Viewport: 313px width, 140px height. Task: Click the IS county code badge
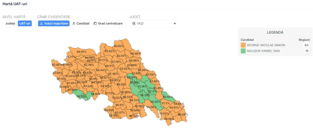point(134,23)
